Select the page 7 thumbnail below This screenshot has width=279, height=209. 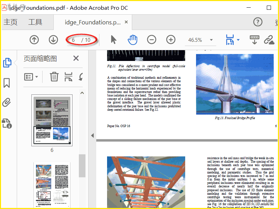52,185
